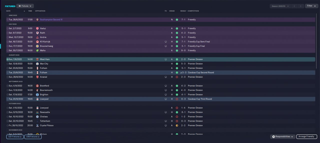Click the Arsenal club badge icon
320x143 pixels.
[37, 77]
